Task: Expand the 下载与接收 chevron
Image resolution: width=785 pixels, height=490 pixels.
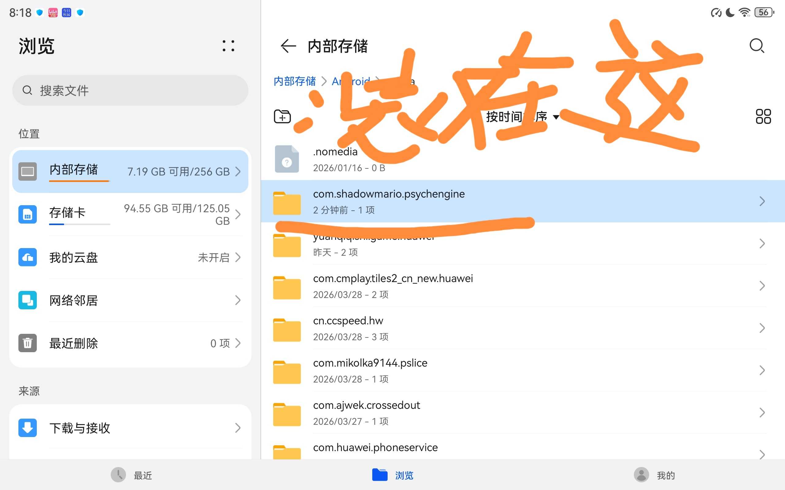Action: coord(238,428)
